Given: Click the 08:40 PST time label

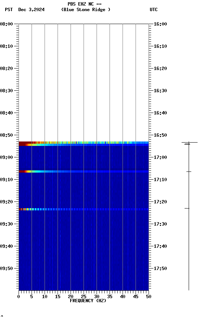Looking at the screenshot, I should point(6,113).
